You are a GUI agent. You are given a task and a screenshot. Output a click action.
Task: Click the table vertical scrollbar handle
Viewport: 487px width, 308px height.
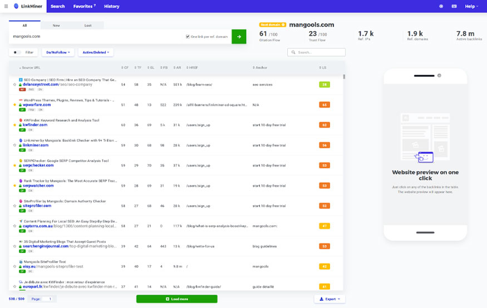tap(344, 77)
